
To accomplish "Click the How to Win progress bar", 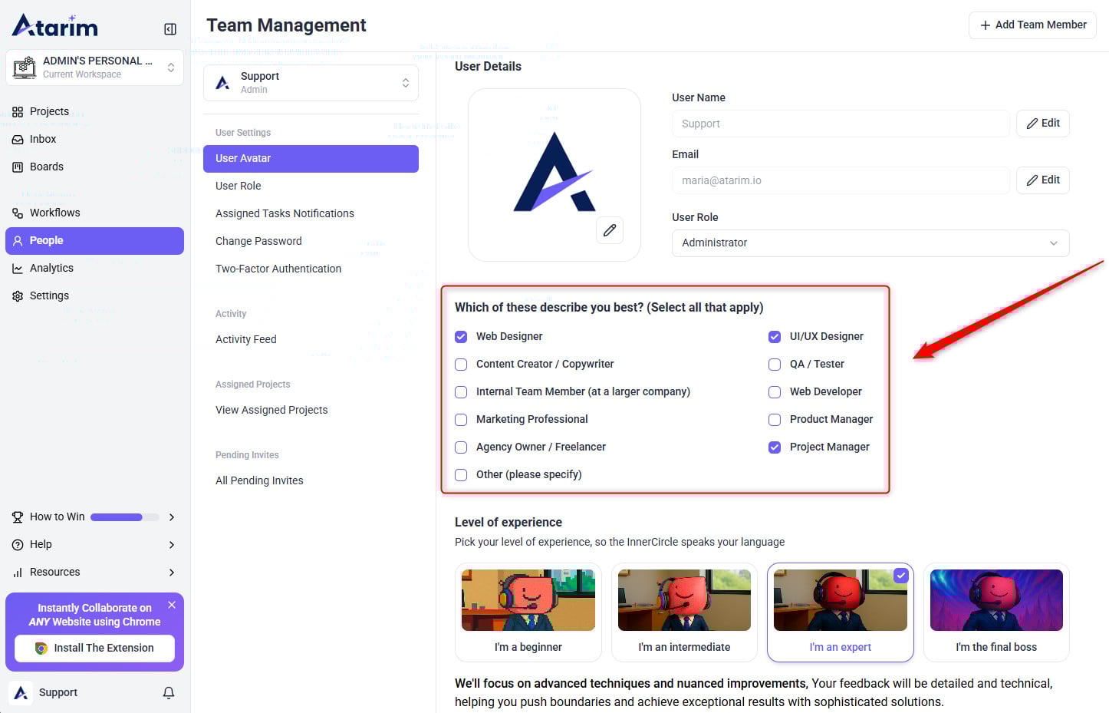I will (124, 517).
